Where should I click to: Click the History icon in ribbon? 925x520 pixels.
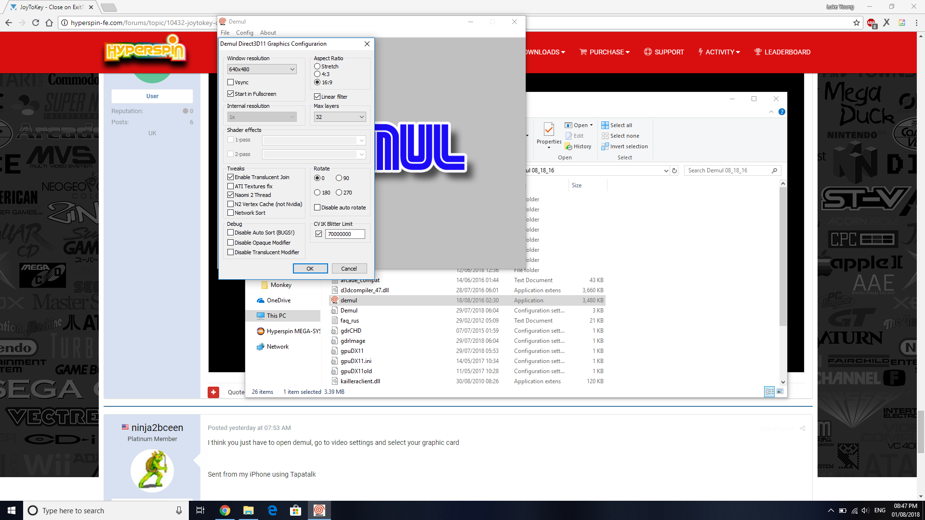[x=569, y=146]
